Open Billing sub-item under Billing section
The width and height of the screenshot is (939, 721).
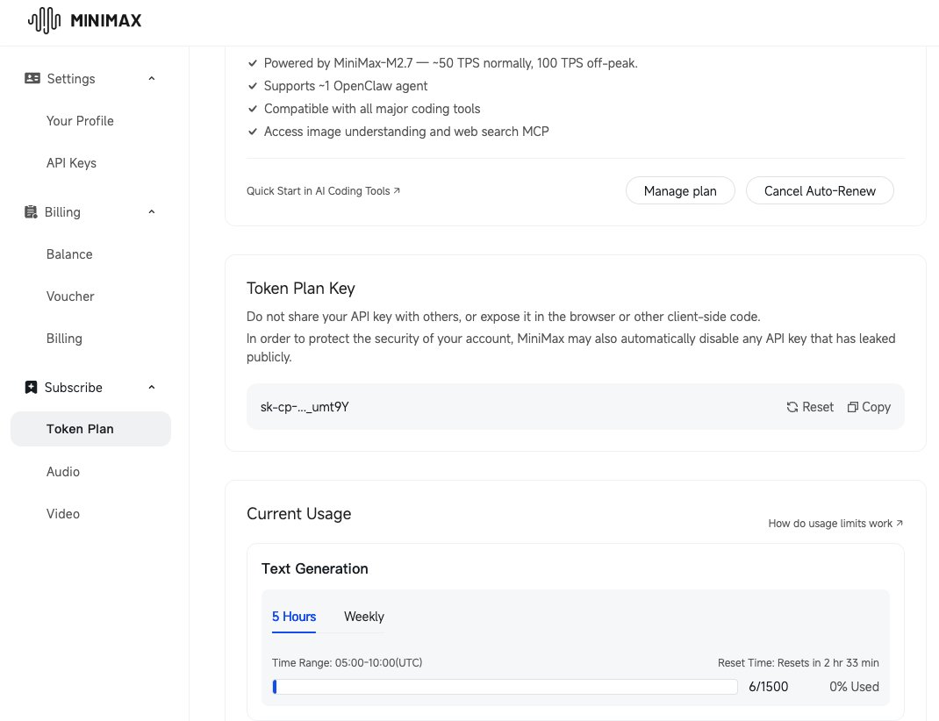click(64, 339)
